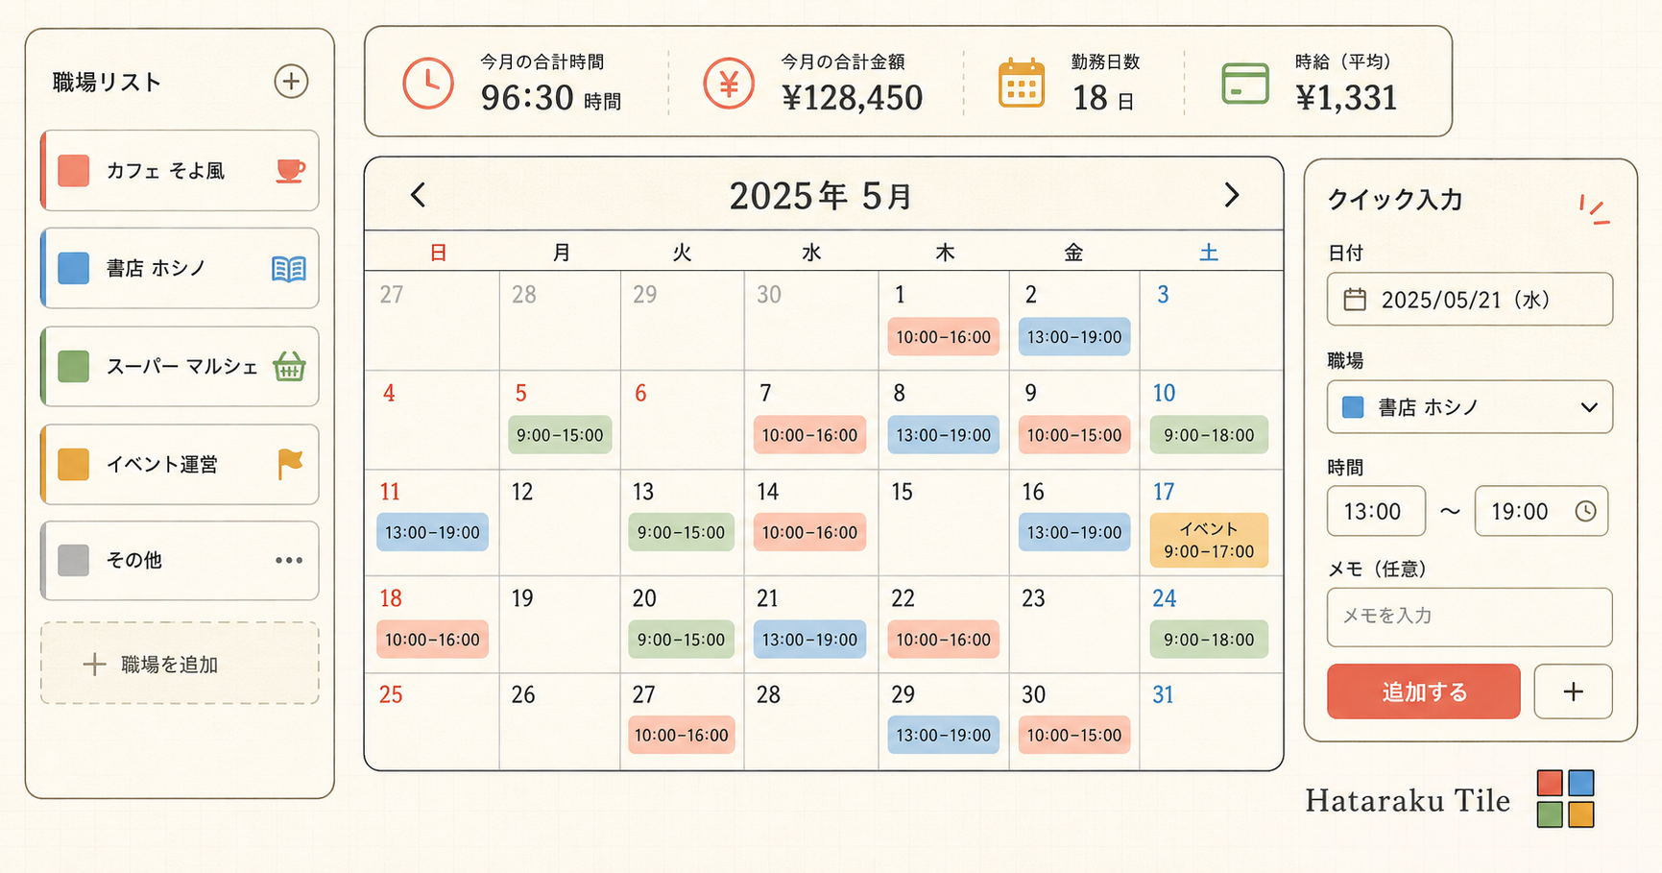Open the 10:00–16:00 shift on May 22
Image resolution: width=1662 pixels, height=873 pixels.
[x=943, y=640]
